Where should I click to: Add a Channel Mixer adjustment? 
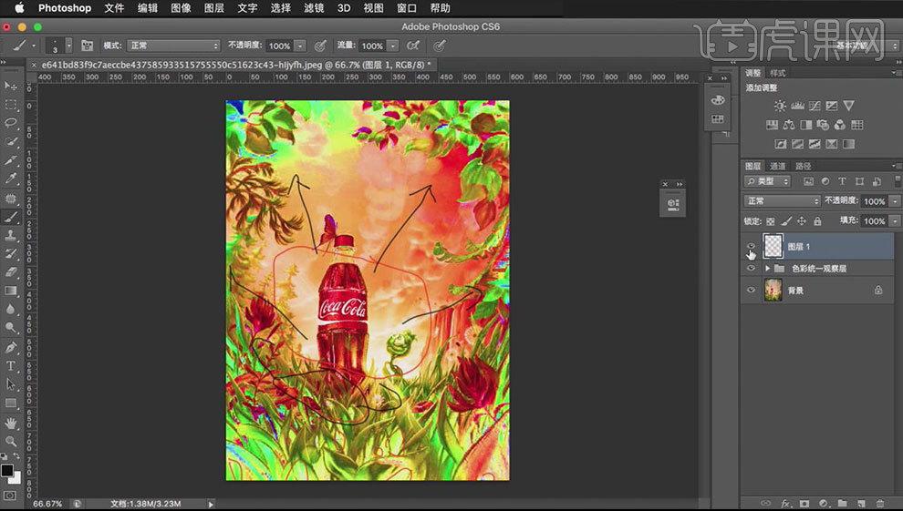coord(840,125)
